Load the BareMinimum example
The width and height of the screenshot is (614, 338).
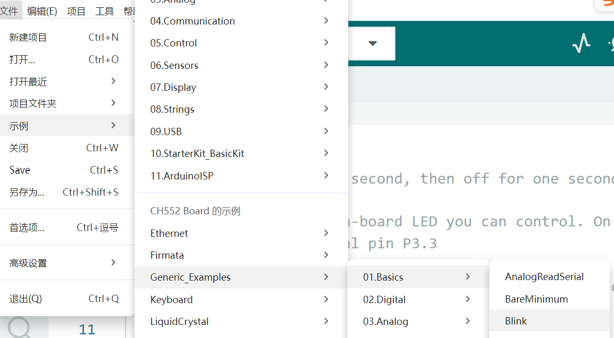click(x=549, y=299)
